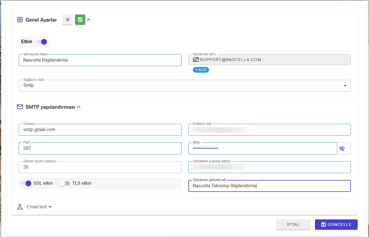
Task: Click the SMTP envelope icon
Action: click(20, 107)
